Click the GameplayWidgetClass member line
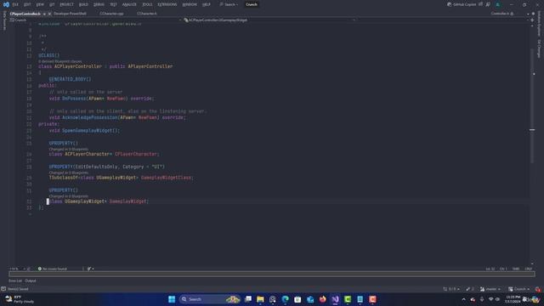The image size is (544, 306). coord(121,178)
